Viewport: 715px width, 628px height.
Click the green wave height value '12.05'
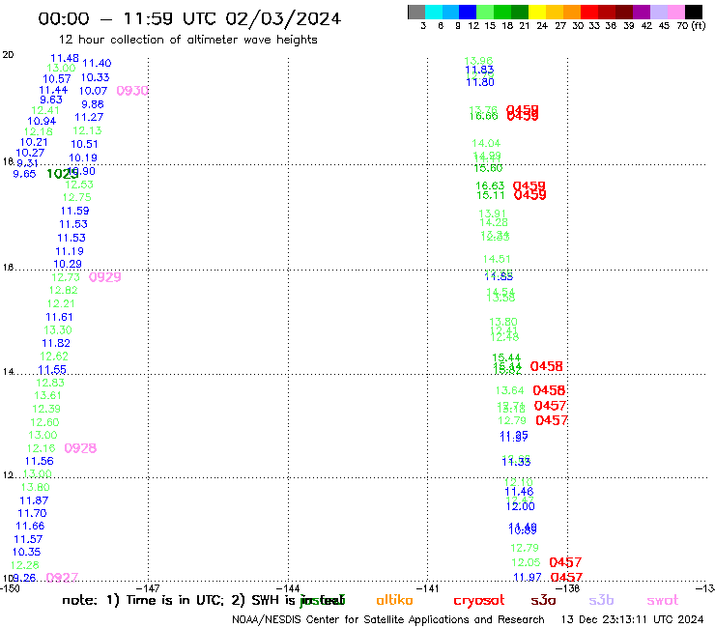(x=526, y=562)
